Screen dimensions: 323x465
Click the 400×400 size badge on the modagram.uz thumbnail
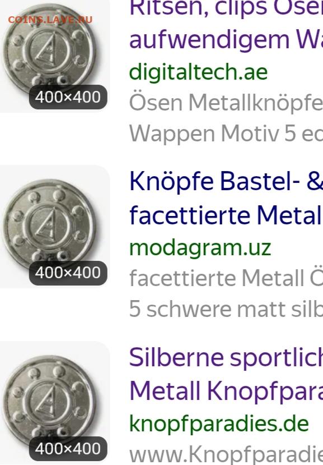click(68, 273)
